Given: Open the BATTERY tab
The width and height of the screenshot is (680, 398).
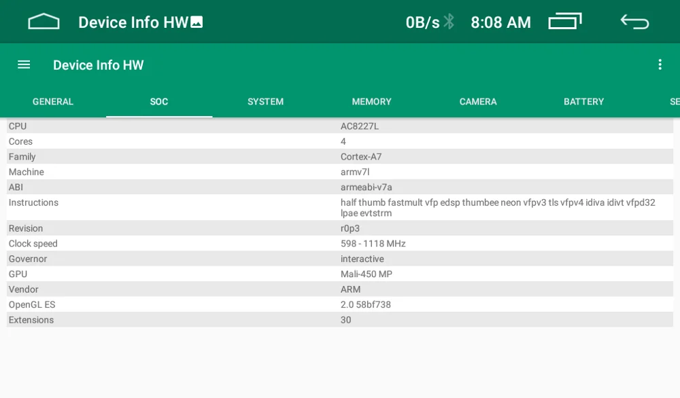Looking at the screenshot, I should point(583,102).
